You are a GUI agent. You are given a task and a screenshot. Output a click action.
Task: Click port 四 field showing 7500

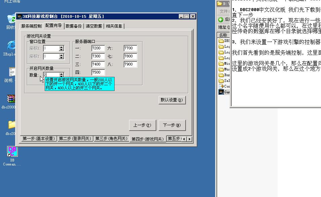point(98,72)
